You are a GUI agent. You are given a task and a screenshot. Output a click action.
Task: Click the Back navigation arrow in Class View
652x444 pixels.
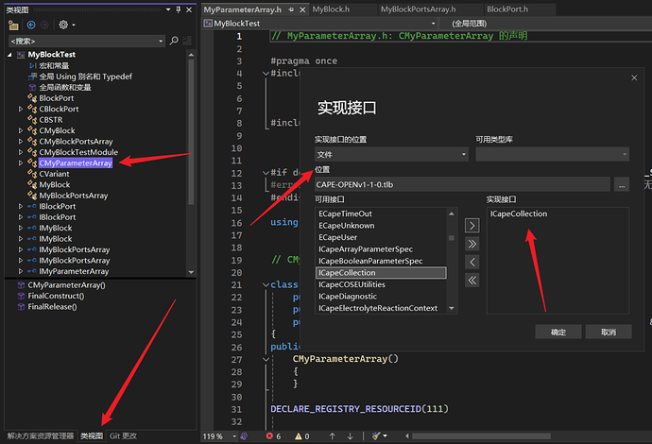click(x=31, y=25)
